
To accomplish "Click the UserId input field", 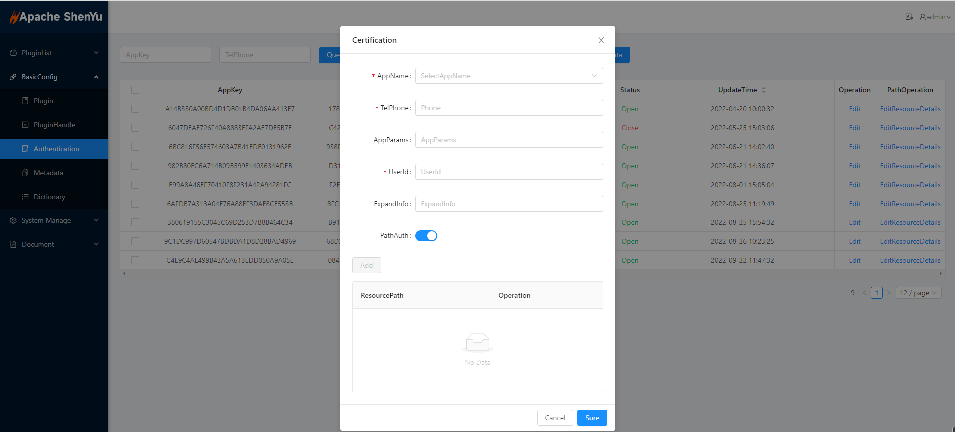I will click(509, 172).
